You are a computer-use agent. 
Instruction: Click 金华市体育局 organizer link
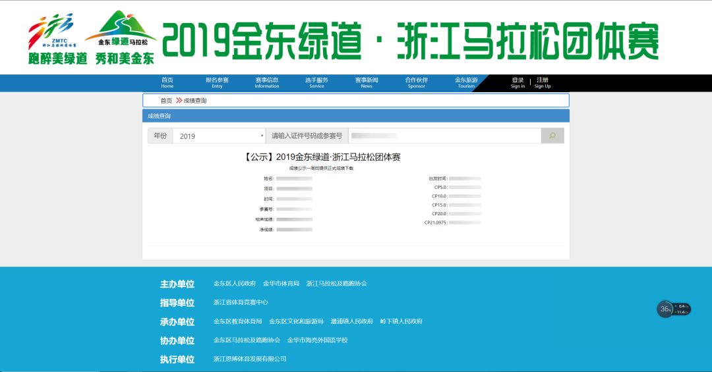tap(282, 284)
